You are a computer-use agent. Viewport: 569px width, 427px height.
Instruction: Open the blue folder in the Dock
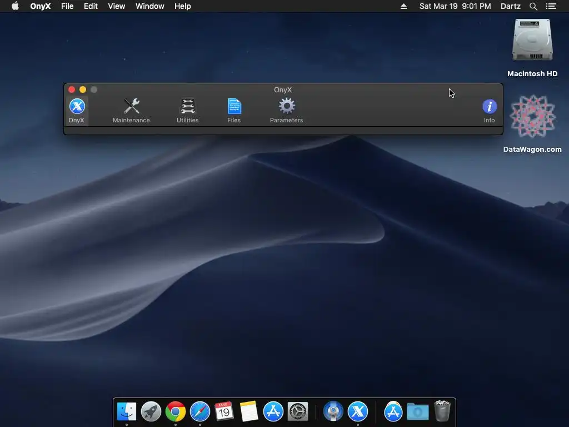[418, 411]
